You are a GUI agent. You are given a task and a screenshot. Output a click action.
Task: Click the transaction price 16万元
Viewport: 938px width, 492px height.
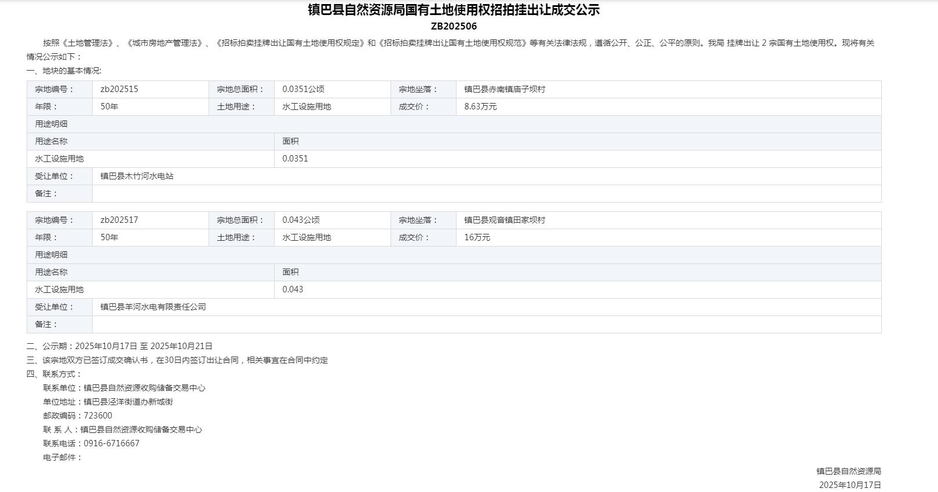477,237
